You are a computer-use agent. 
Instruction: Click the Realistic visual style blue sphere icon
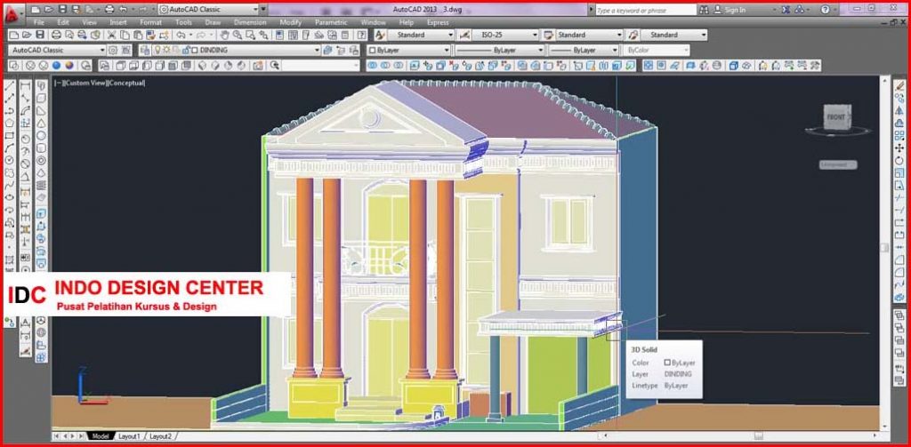57,66
